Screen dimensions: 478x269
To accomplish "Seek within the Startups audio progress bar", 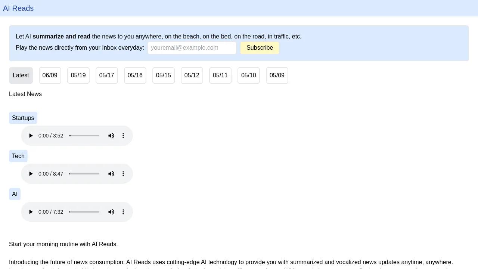I will [x=84, y=136].
